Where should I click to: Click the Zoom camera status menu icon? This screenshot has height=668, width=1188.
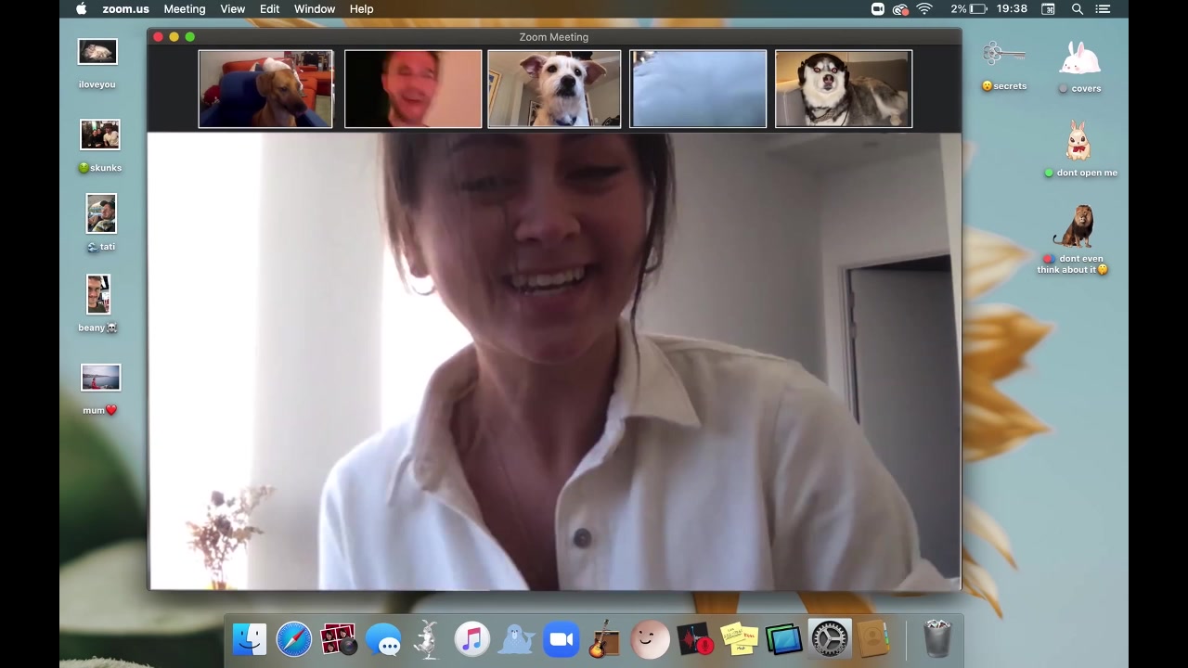(877, 9)
